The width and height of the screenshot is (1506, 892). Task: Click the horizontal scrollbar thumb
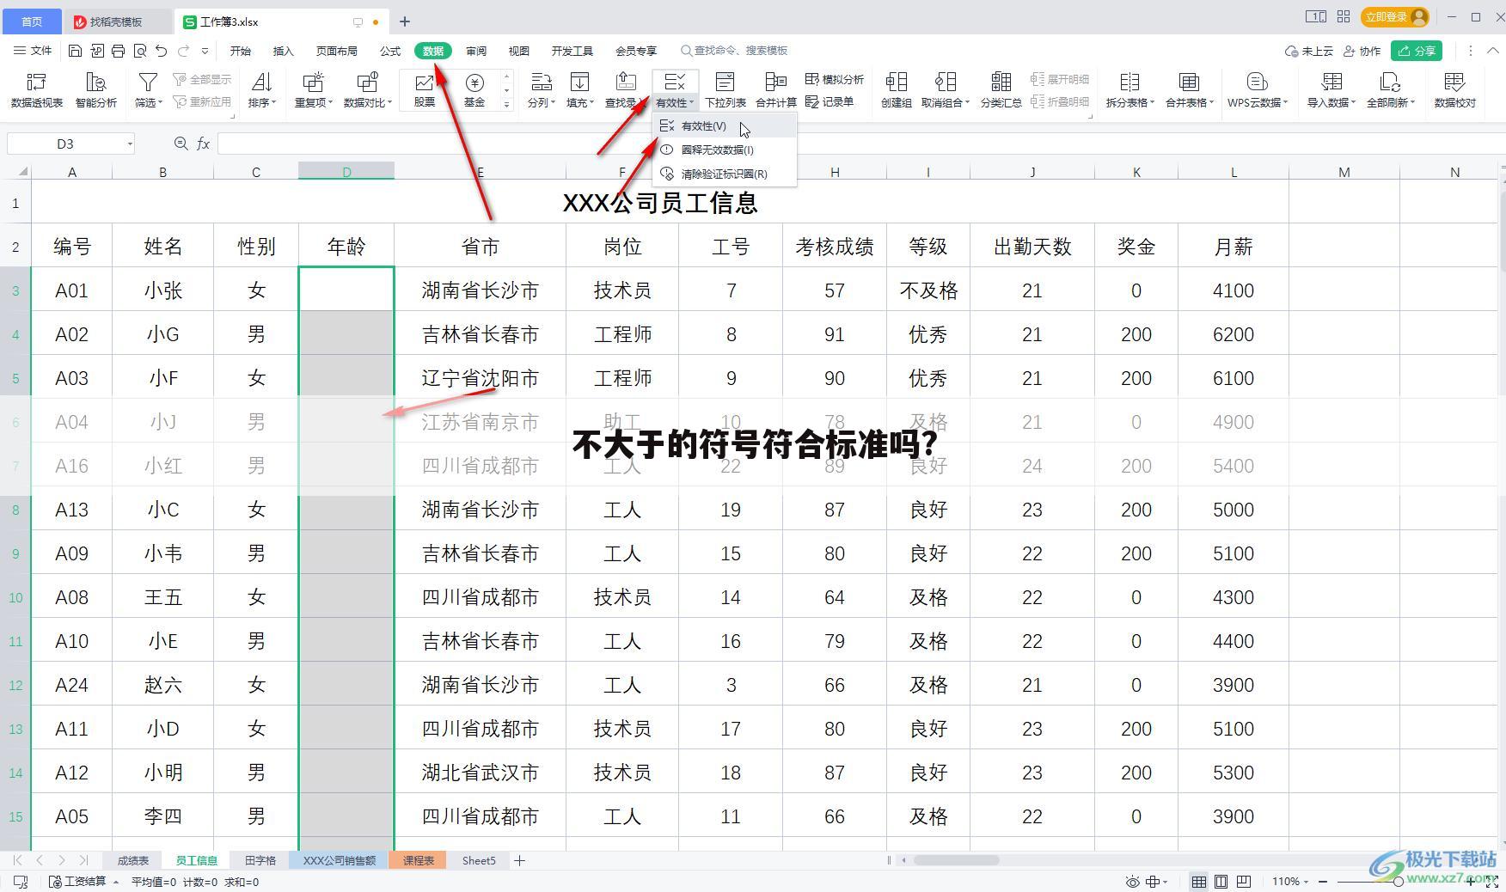click(956, 860)
